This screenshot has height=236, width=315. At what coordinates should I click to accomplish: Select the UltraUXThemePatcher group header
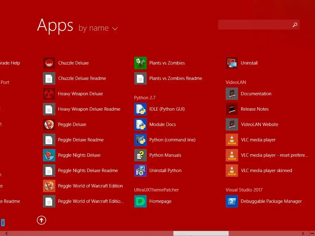click(156, 190)
